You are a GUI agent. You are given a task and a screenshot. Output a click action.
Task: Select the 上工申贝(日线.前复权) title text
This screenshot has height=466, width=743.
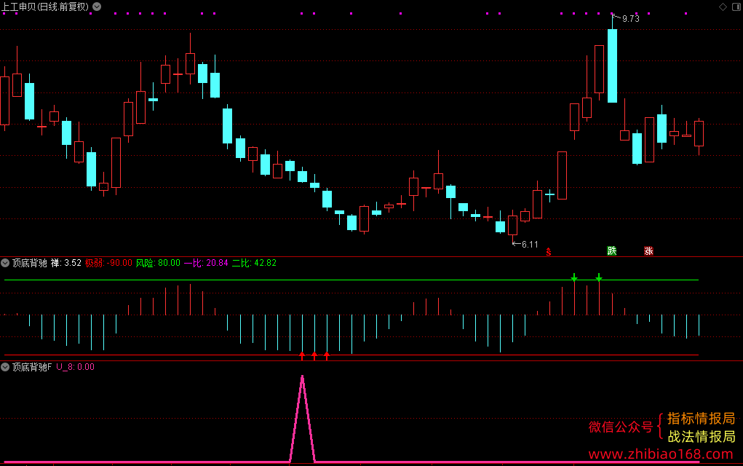click(x=46, y=7)
